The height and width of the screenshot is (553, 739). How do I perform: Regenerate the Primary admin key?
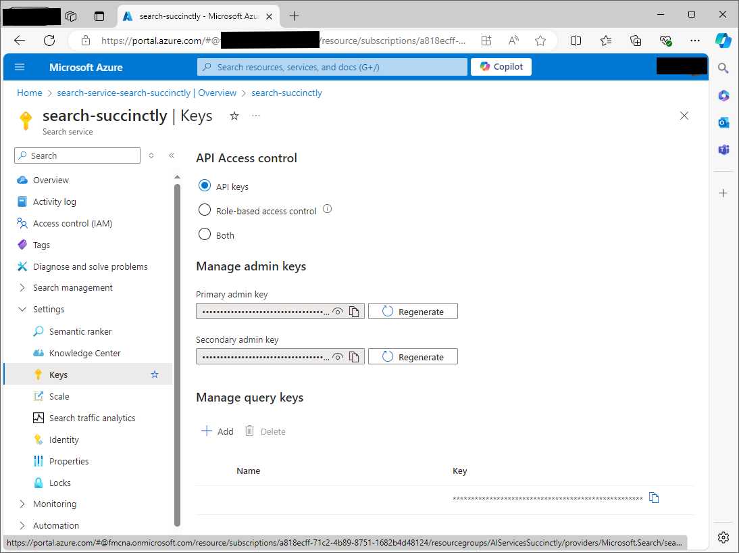[413, 312]
